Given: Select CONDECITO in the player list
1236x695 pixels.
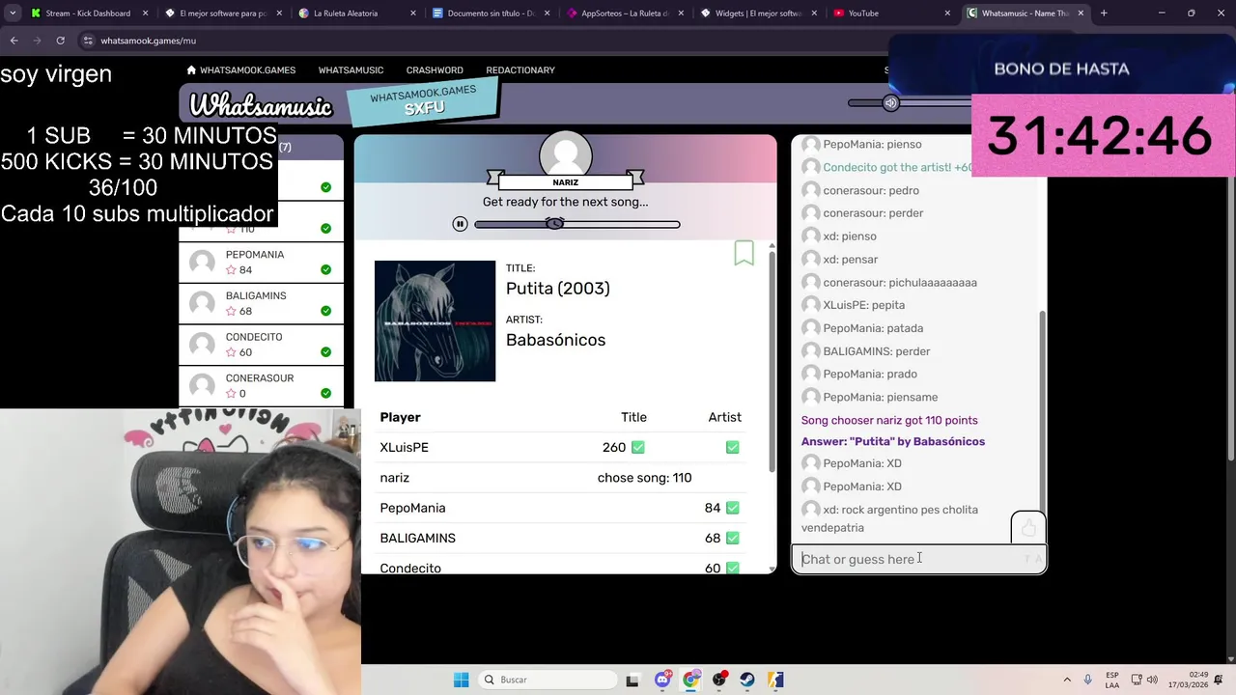Looking at the screenshot, I should [x=261, y=345].
